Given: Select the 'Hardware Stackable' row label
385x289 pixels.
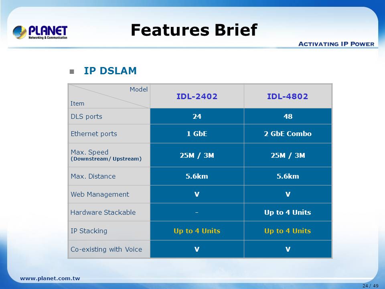Looking at the screenshot, I should click(103, 212).
